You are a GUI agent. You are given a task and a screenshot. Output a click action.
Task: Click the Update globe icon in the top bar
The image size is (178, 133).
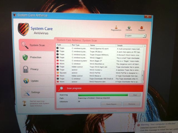tap(129, 27)
